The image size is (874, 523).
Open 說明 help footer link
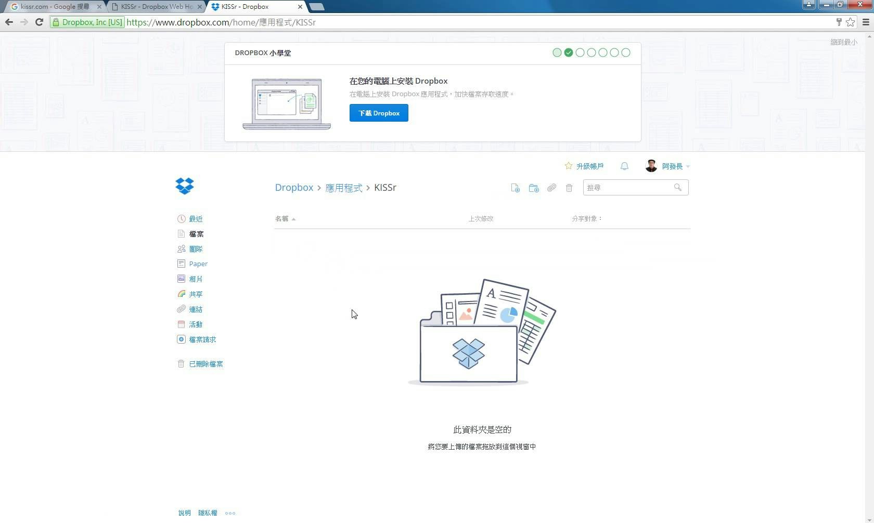pos(185,513)
